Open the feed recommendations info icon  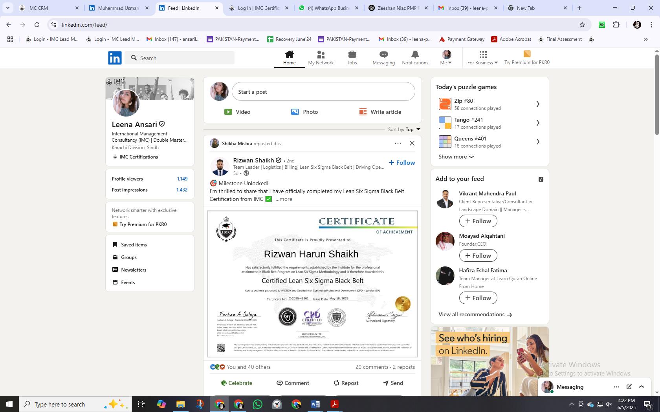(541, 179)
